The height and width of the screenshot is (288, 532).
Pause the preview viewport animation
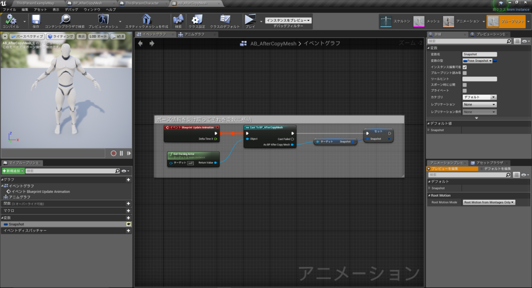click(x=121, y=154)
